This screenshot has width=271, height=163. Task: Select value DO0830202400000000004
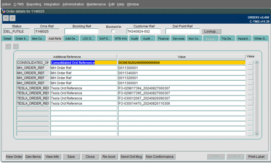click(x=182, y=63)
